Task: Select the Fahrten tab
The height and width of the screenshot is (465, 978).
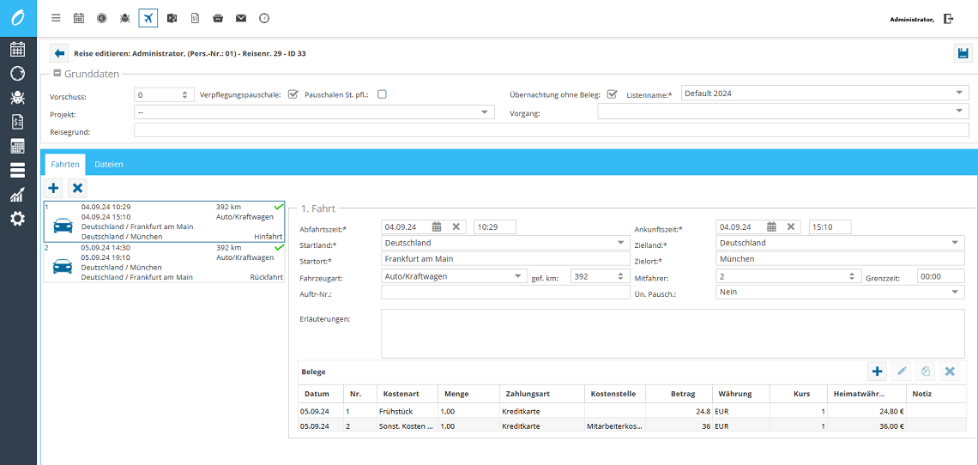Action: pos(64,164)
